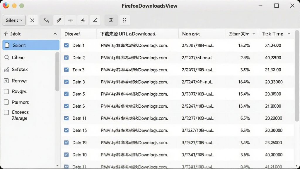Select the Safctex sidebar item
Image resolution: width=300 pixels, height=169 pixels.
pos(20,69)
